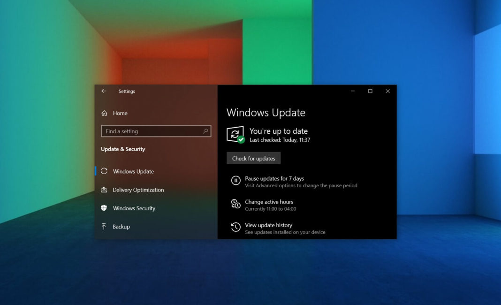The height and width of the screenshot is (305, 501).
Task: Click the Delivery Optimization icon
Action: point(104,190)
